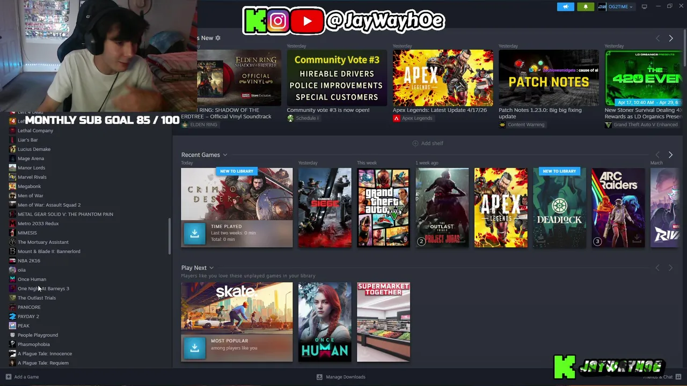Open ELDEN RING publisher link under news
Viewport: 687px width, 386px height.
click(x=203, y=124)
